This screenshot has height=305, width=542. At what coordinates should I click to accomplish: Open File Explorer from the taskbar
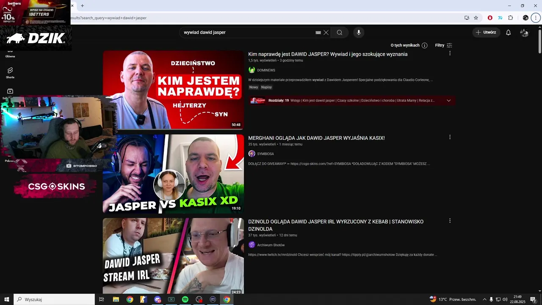[116, 299]
